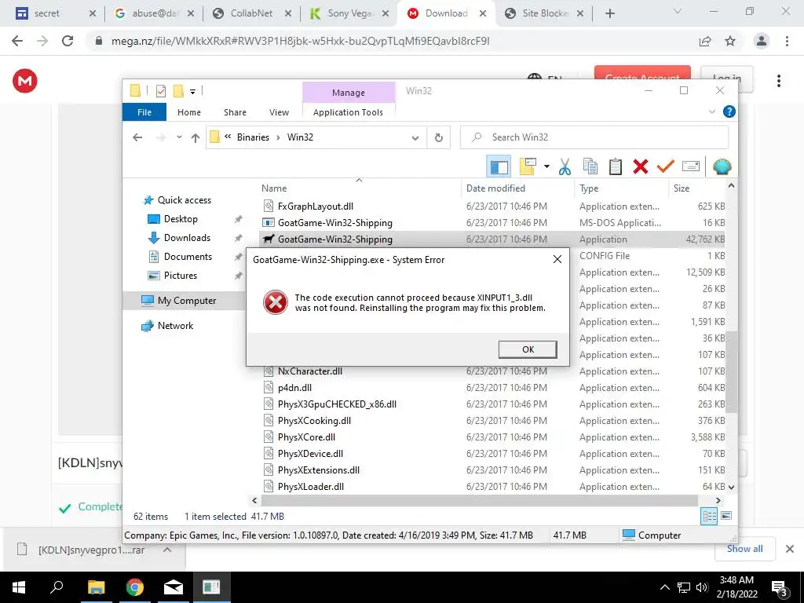Open the Share ribbon tab

pos(235,112)
